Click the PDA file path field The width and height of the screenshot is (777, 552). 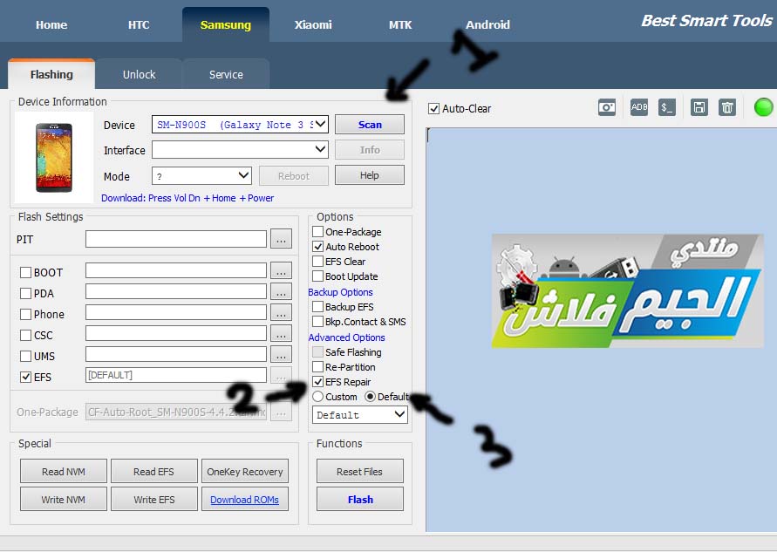[x=176, y=291]
